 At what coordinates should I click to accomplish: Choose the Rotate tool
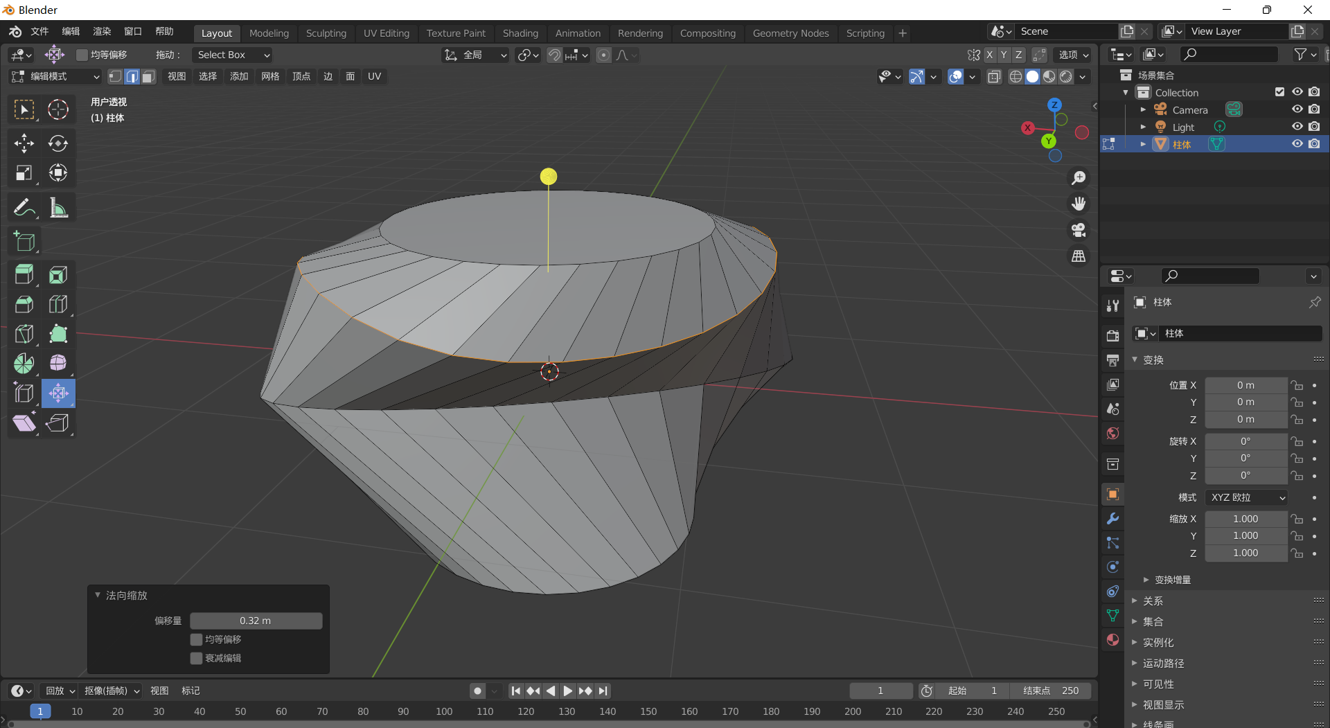click(58, 143)
